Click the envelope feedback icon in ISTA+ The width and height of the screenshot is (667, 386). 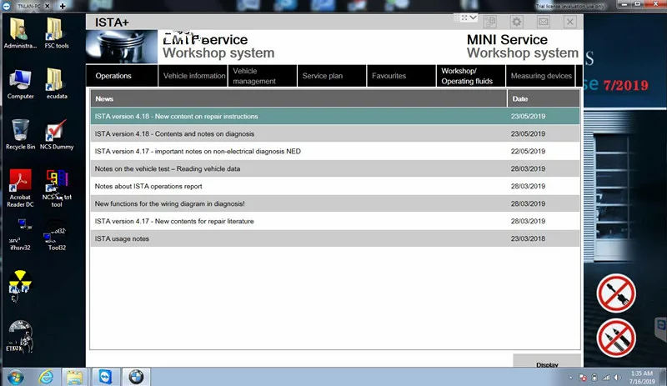point(544,22)
